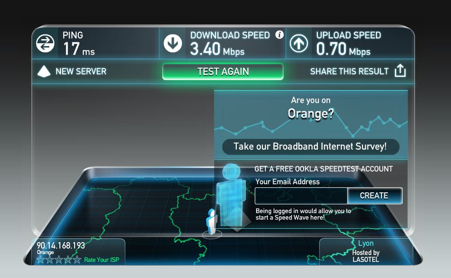Rate ISP with third star
This screenshot has height=278, width=451.
59,260
